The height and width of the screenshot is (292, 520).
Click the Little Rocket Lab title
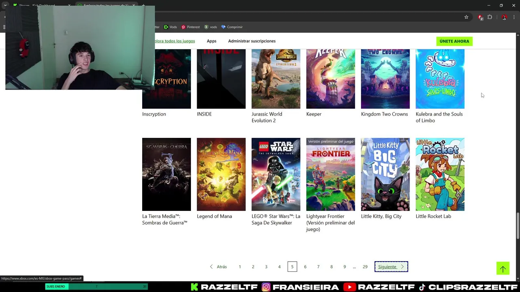[x=433, y=216]
